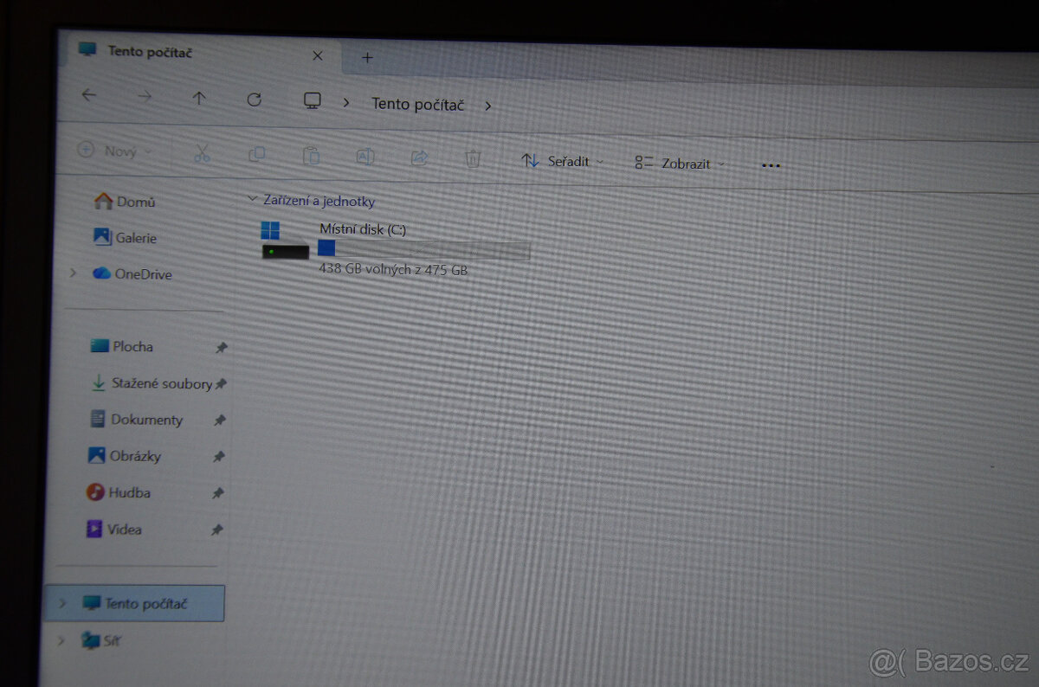1039x687 pixels.
Task: Unpin Plocha from quick access
Action: [x=222, y=347]
